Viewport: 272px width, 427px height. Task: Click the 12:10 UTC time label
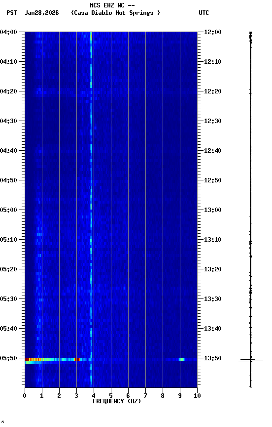pyautogui.click(x=213, y=62)
